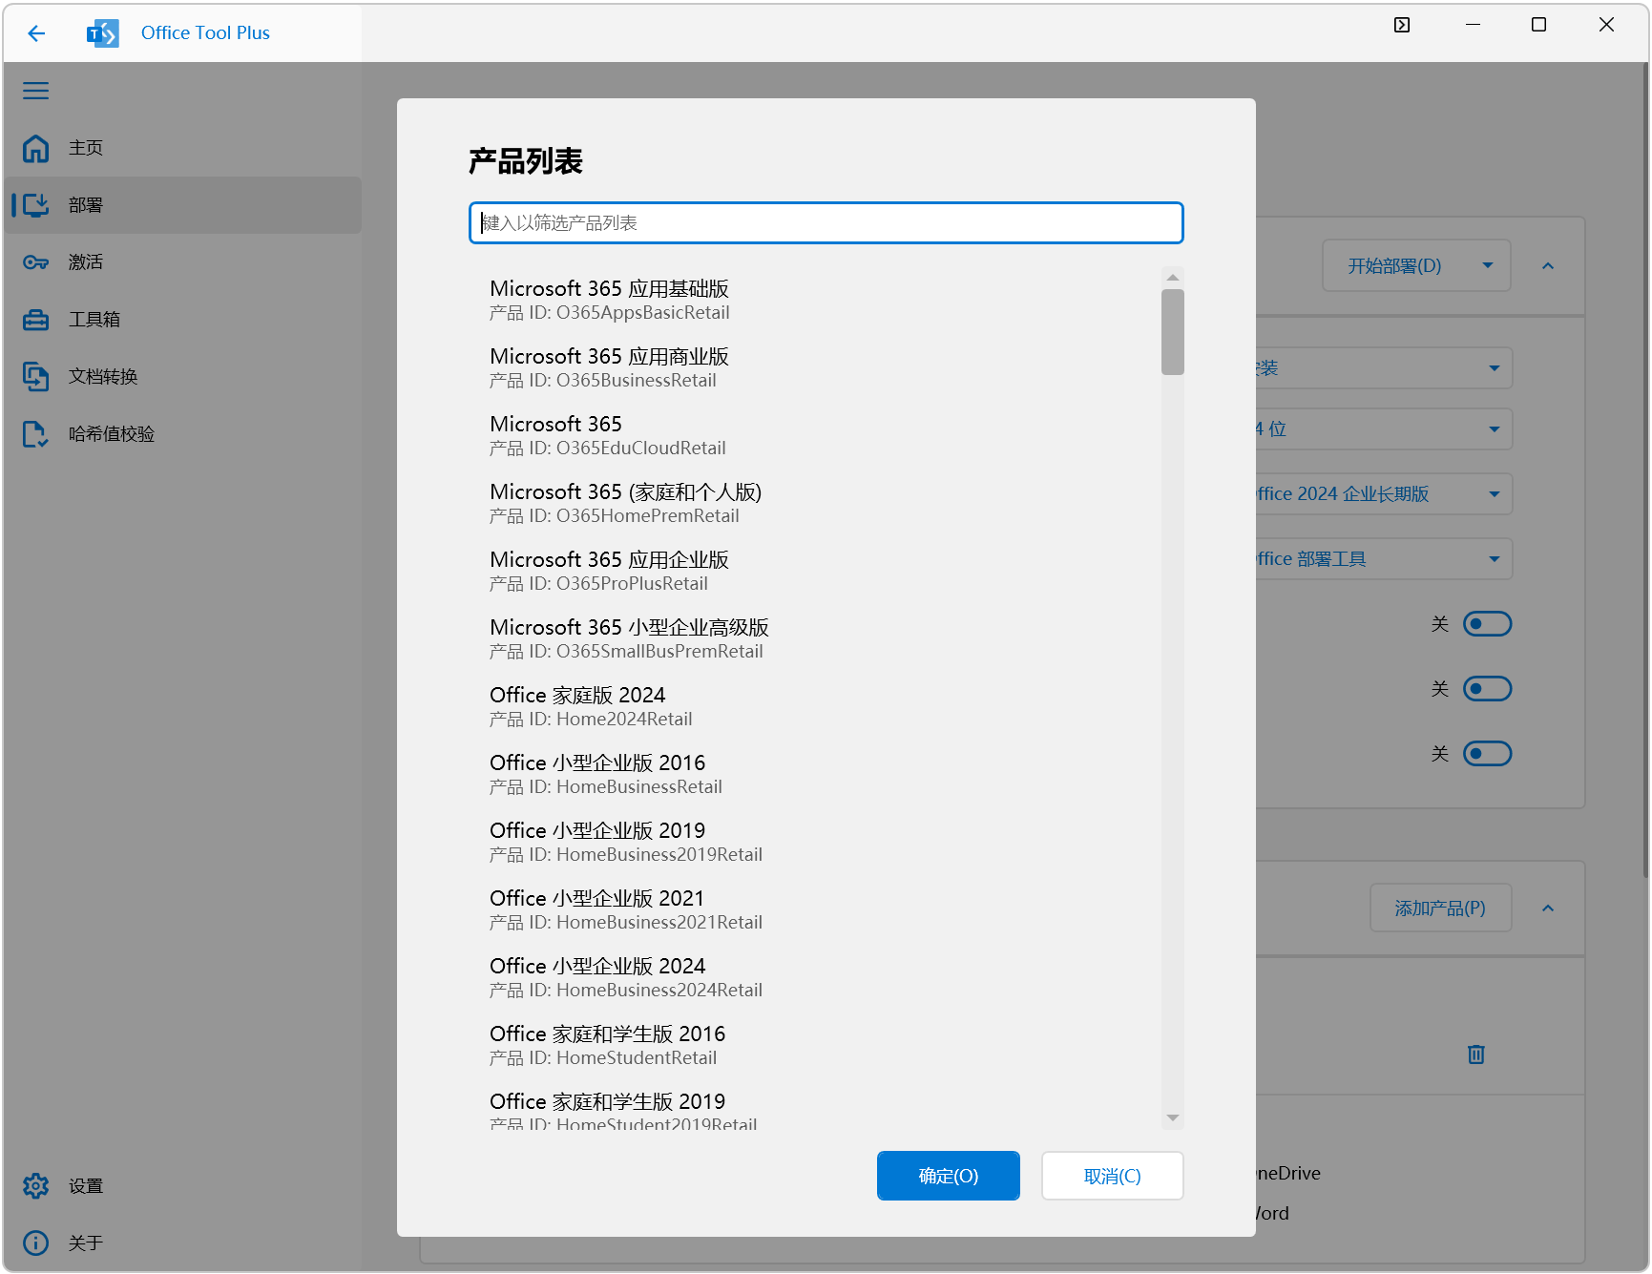Collapse the deployment section chevron
The width and height of the screenshot is (1652, 1274).
click(x=1548, y=266)
